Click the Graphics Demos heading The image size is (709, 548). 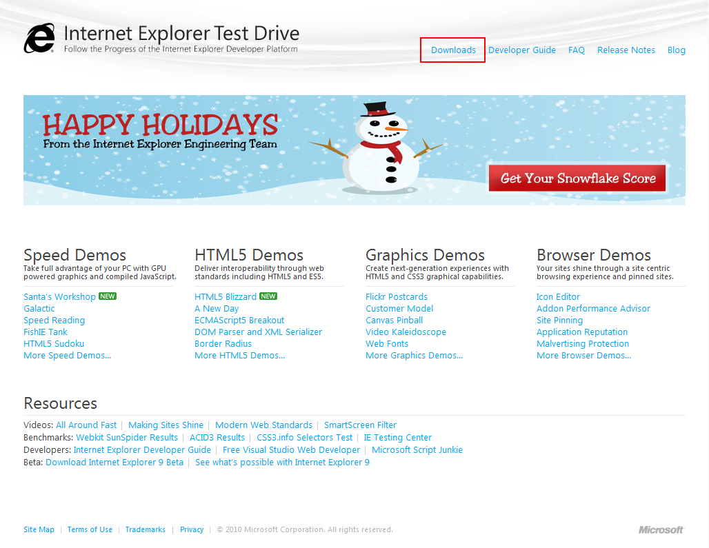point(425,255)
